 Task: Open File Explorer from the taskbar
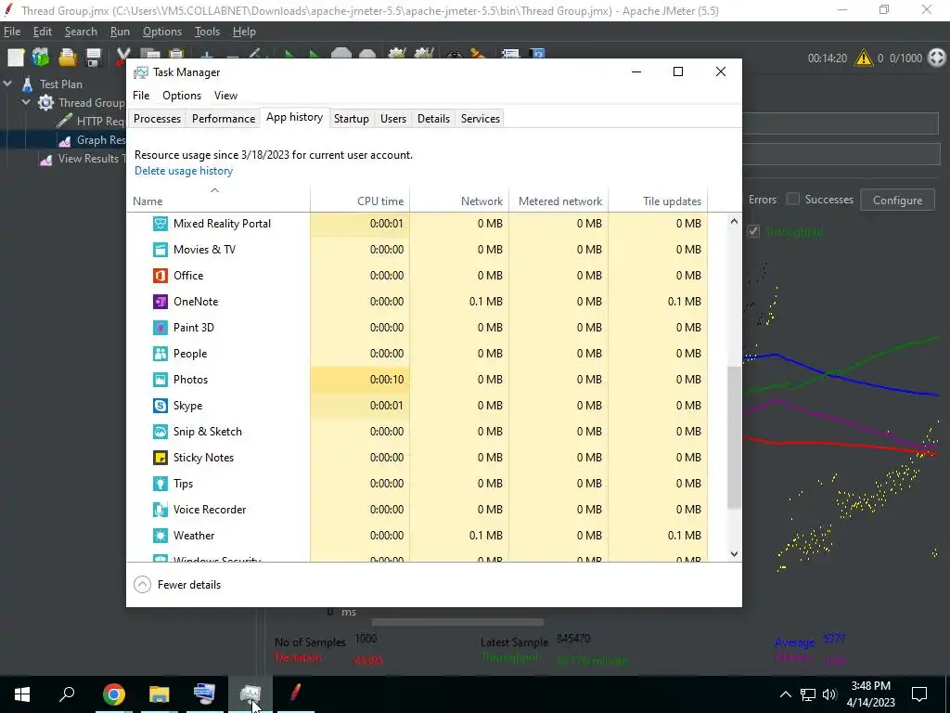point(159,694)
